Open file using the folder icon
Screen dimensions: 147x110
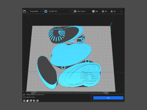tap(24, 11)
